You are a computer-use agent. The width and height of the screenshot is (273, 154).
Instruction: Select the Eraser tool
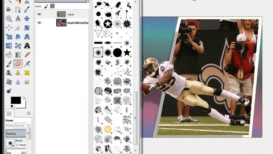(x=18, y=64)
